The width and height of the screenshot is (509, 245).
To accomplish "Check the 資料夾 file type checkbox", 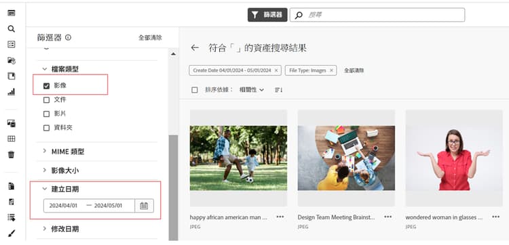I will tap(46, 128).
